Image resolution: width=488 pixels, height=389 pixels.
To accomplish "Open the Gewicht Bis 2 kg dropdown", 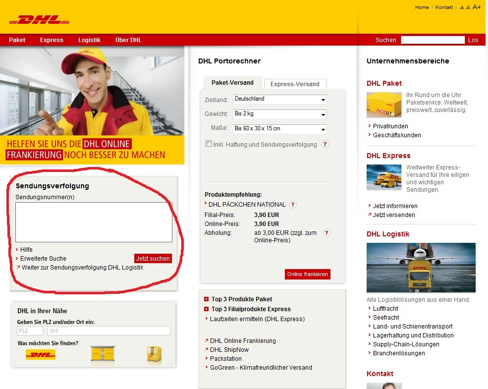I will coord(280,114).
